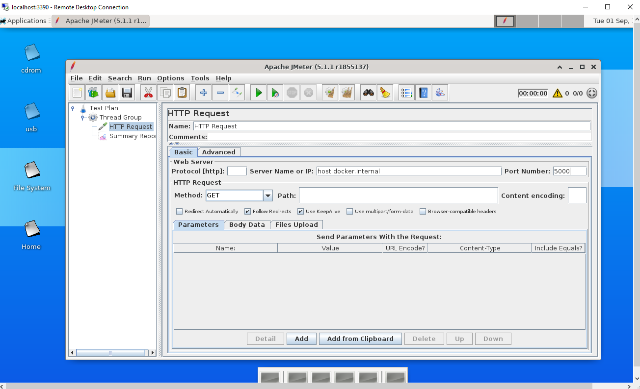Screen dimensions: 640x389
Task: Click the Toggle enabled state icon
Action: coord(237,93)
